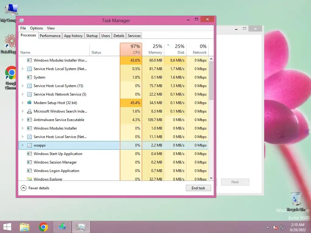Select the Recycle Bin desktop icon
The image size is (311, 233).
[296, 201]
